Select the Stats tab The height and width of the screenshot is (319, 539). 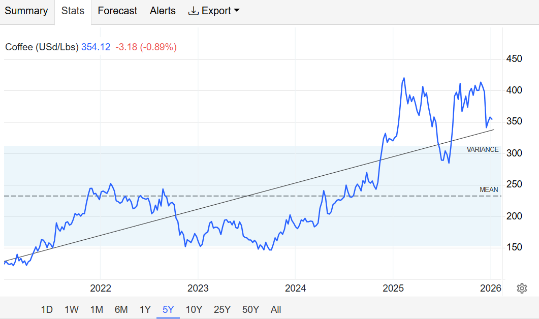tap(73, 11)
